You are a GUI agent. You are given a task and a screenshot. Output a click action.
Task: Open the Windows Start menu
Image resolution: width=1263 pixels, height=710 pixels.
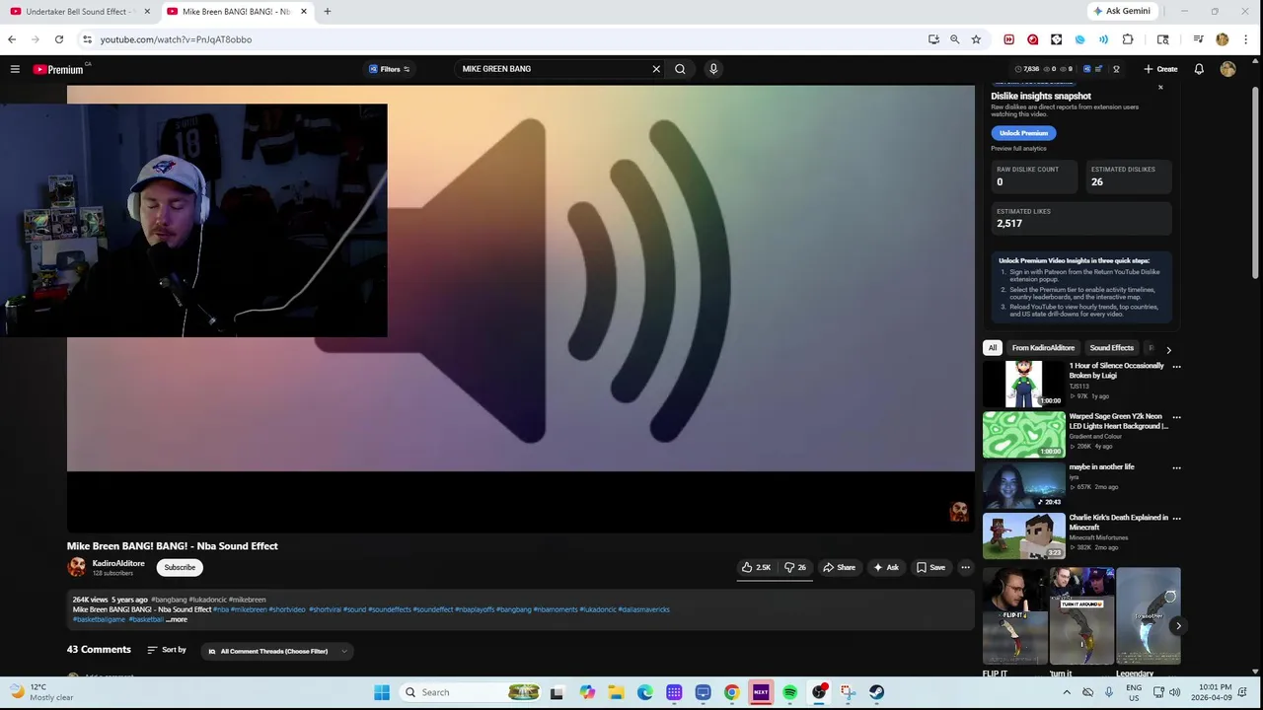click(382, 692)
